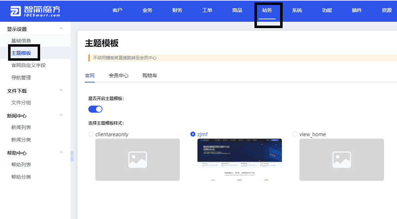The image size is (397, 219).
Task: Click the 新闻中心 section header text
Action: pyautogui.click(x=17, y=116)
